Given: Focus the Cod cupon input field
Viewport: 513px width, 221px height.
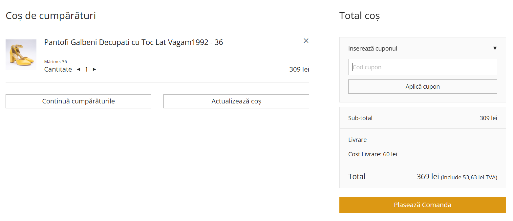Looking at the screenshot, I should (422, 67).
